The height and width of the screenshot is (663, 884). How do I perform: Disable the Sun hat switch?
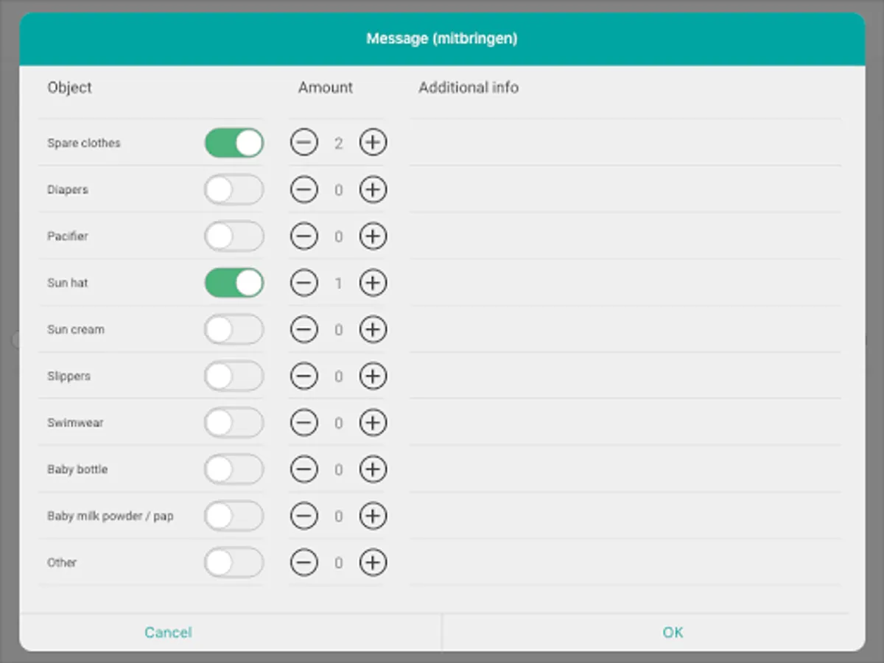(234, 283)
